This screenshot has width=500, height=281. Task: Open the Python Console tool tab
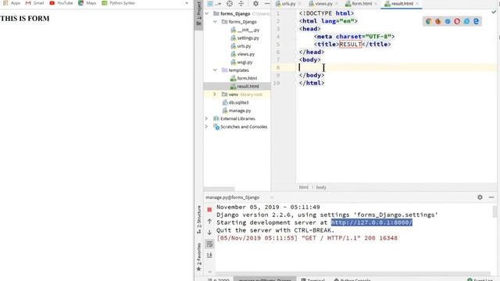(x=352, y=279)
